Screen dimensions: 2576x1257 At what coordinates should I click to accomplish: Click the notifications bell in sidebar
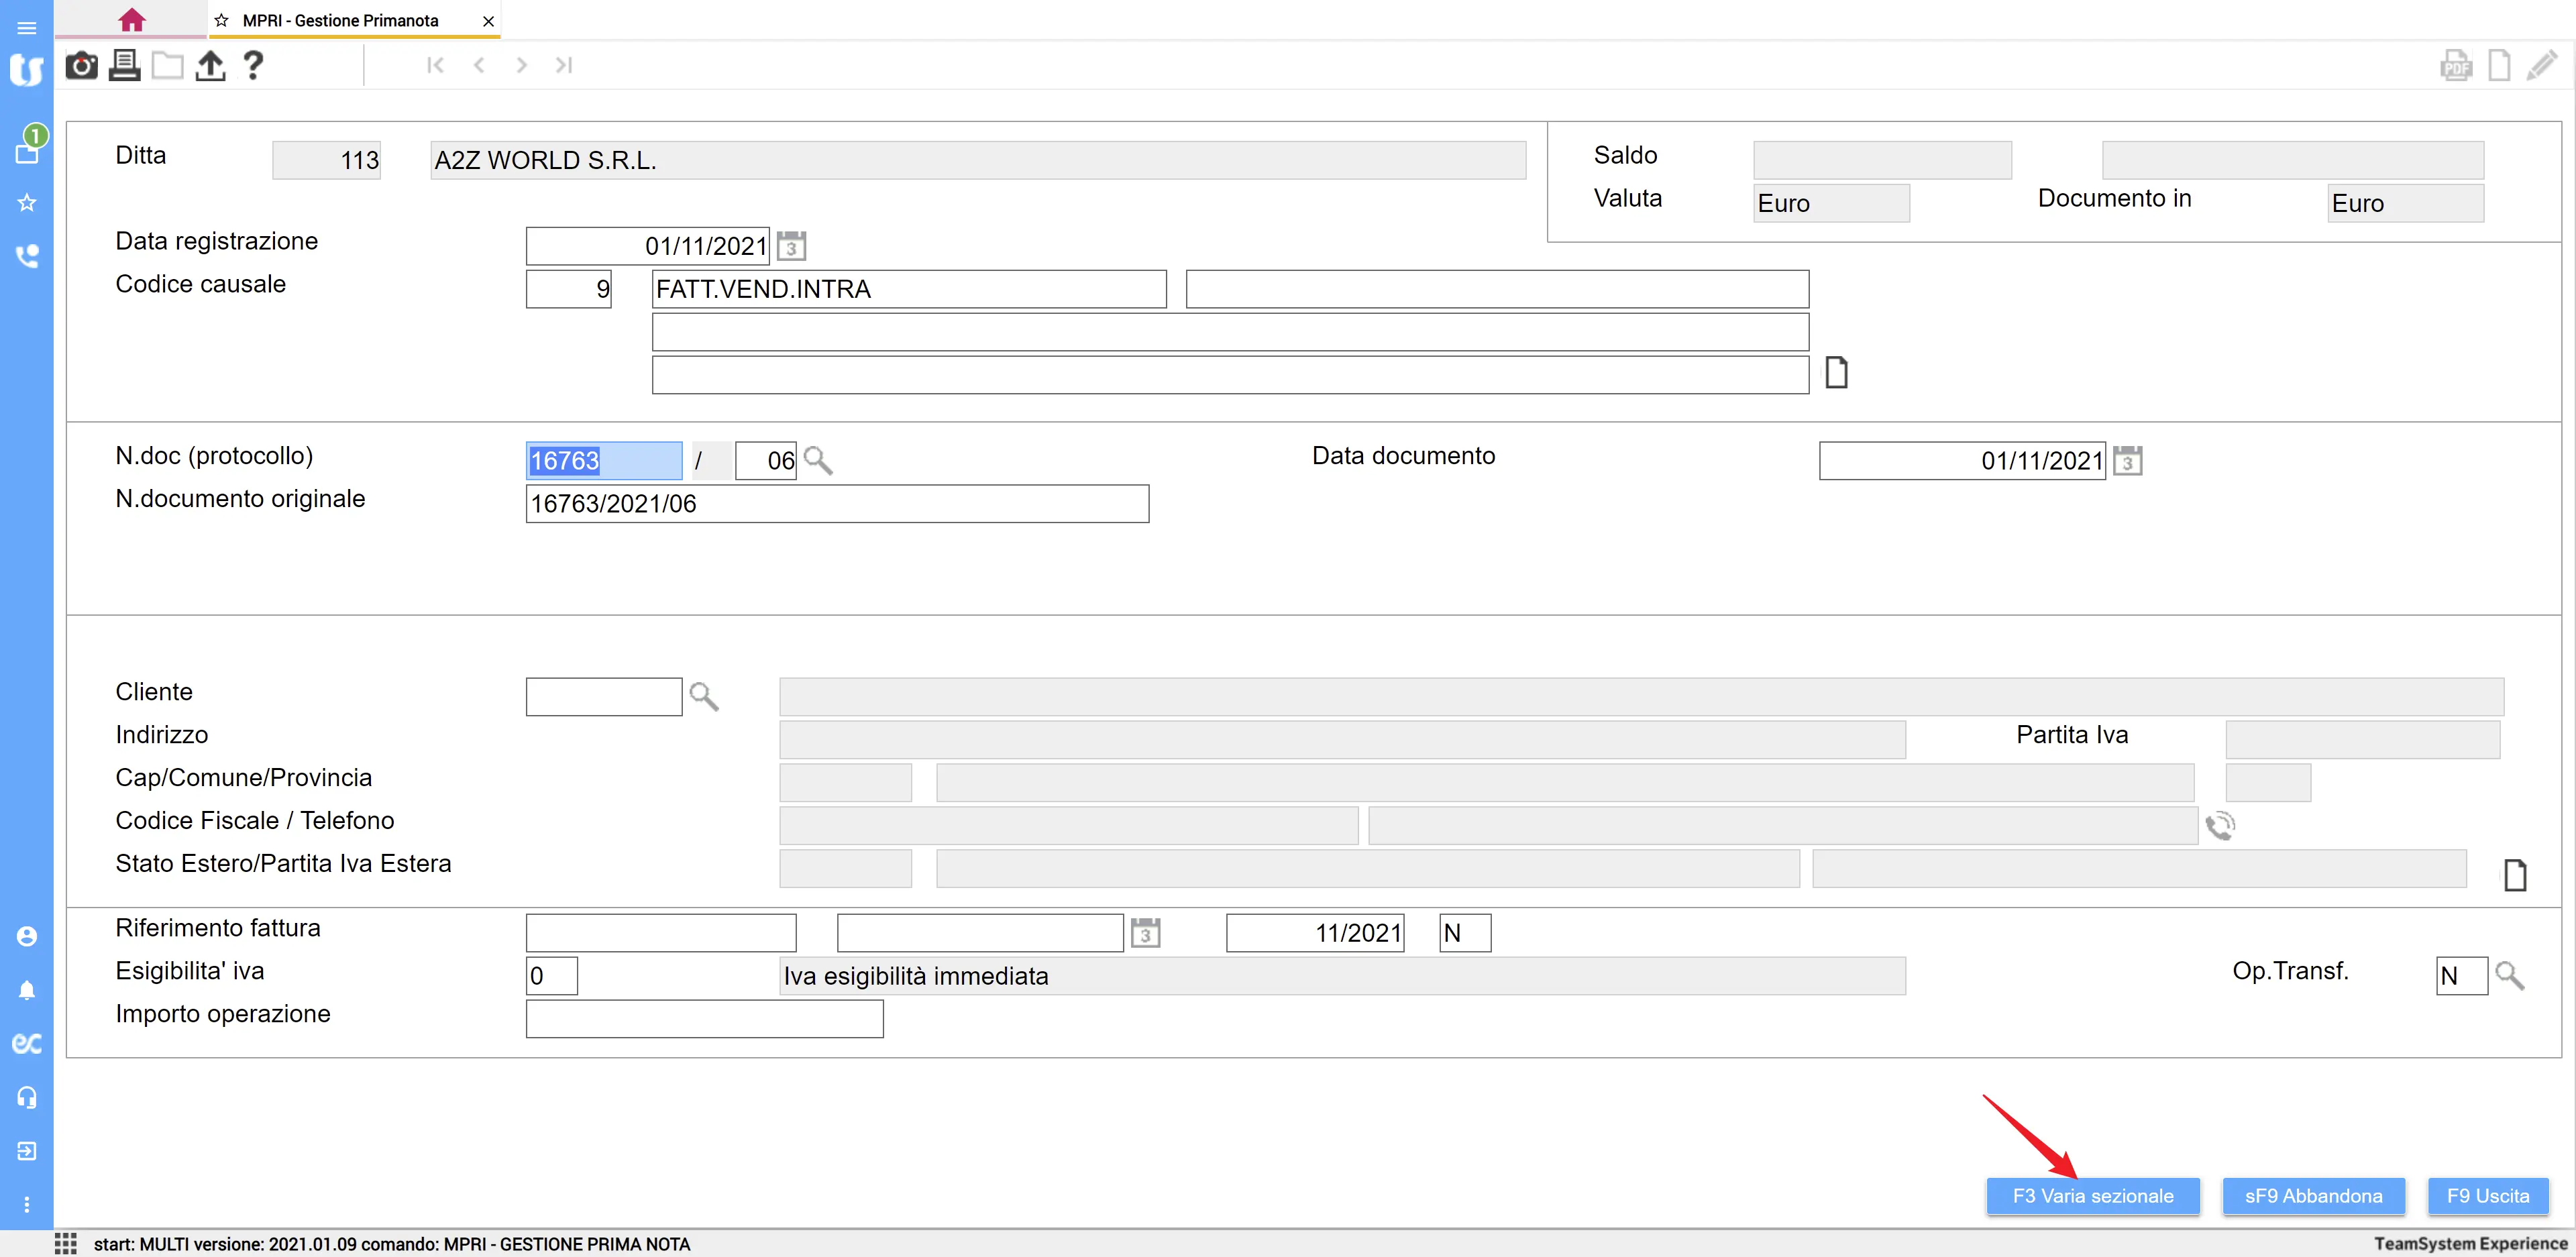click(27, 990)
